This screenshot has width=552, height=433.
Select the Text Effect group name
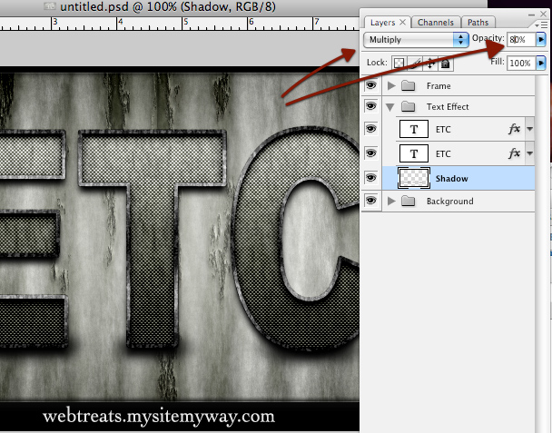(x=448, y=107)
